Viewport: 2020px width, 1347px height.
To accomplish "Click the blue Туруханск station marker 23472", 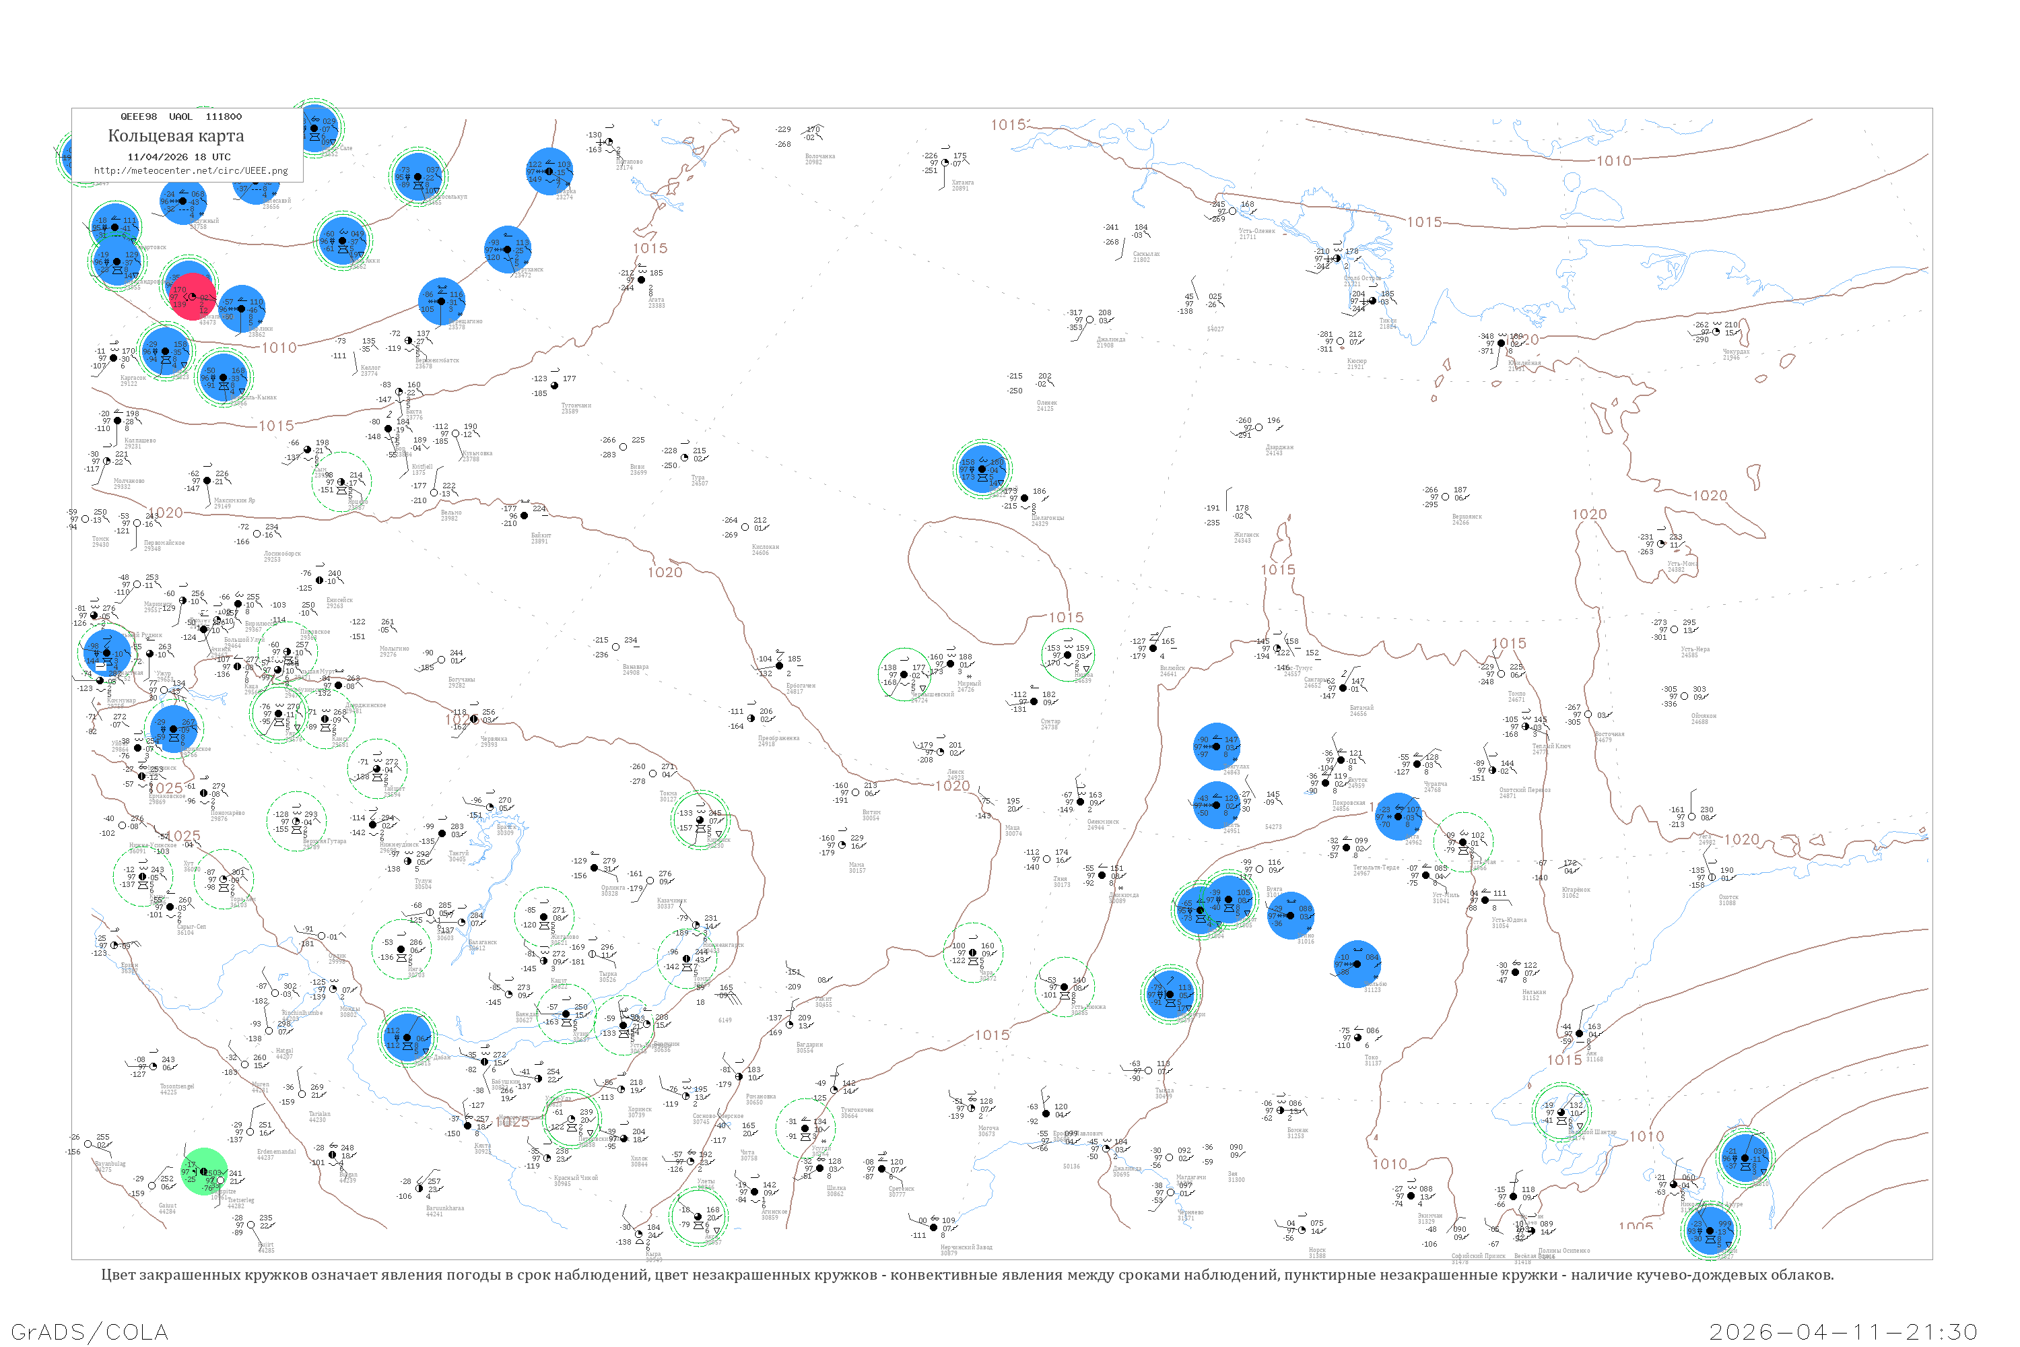I will 508,249.
